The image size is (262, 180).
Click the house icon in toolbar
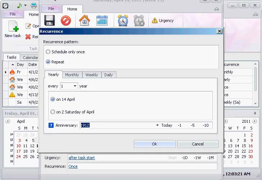pyautogui.click(x=84, y=20)
